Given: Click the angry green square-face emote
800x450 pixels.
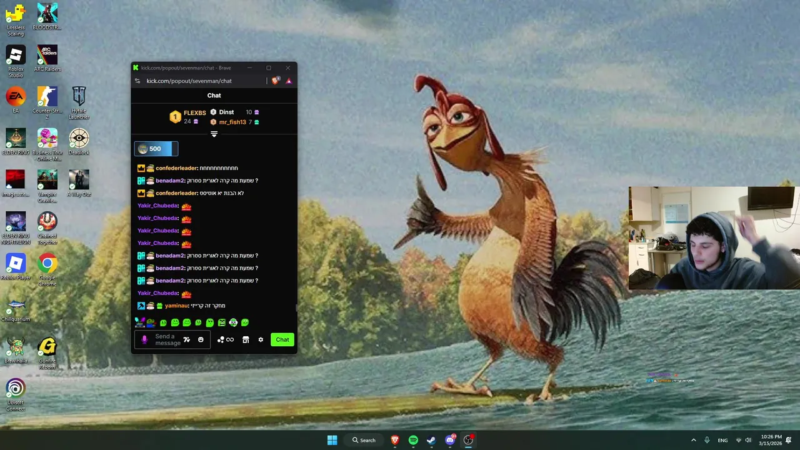Looking at the screenshot, I should [222, 322].
